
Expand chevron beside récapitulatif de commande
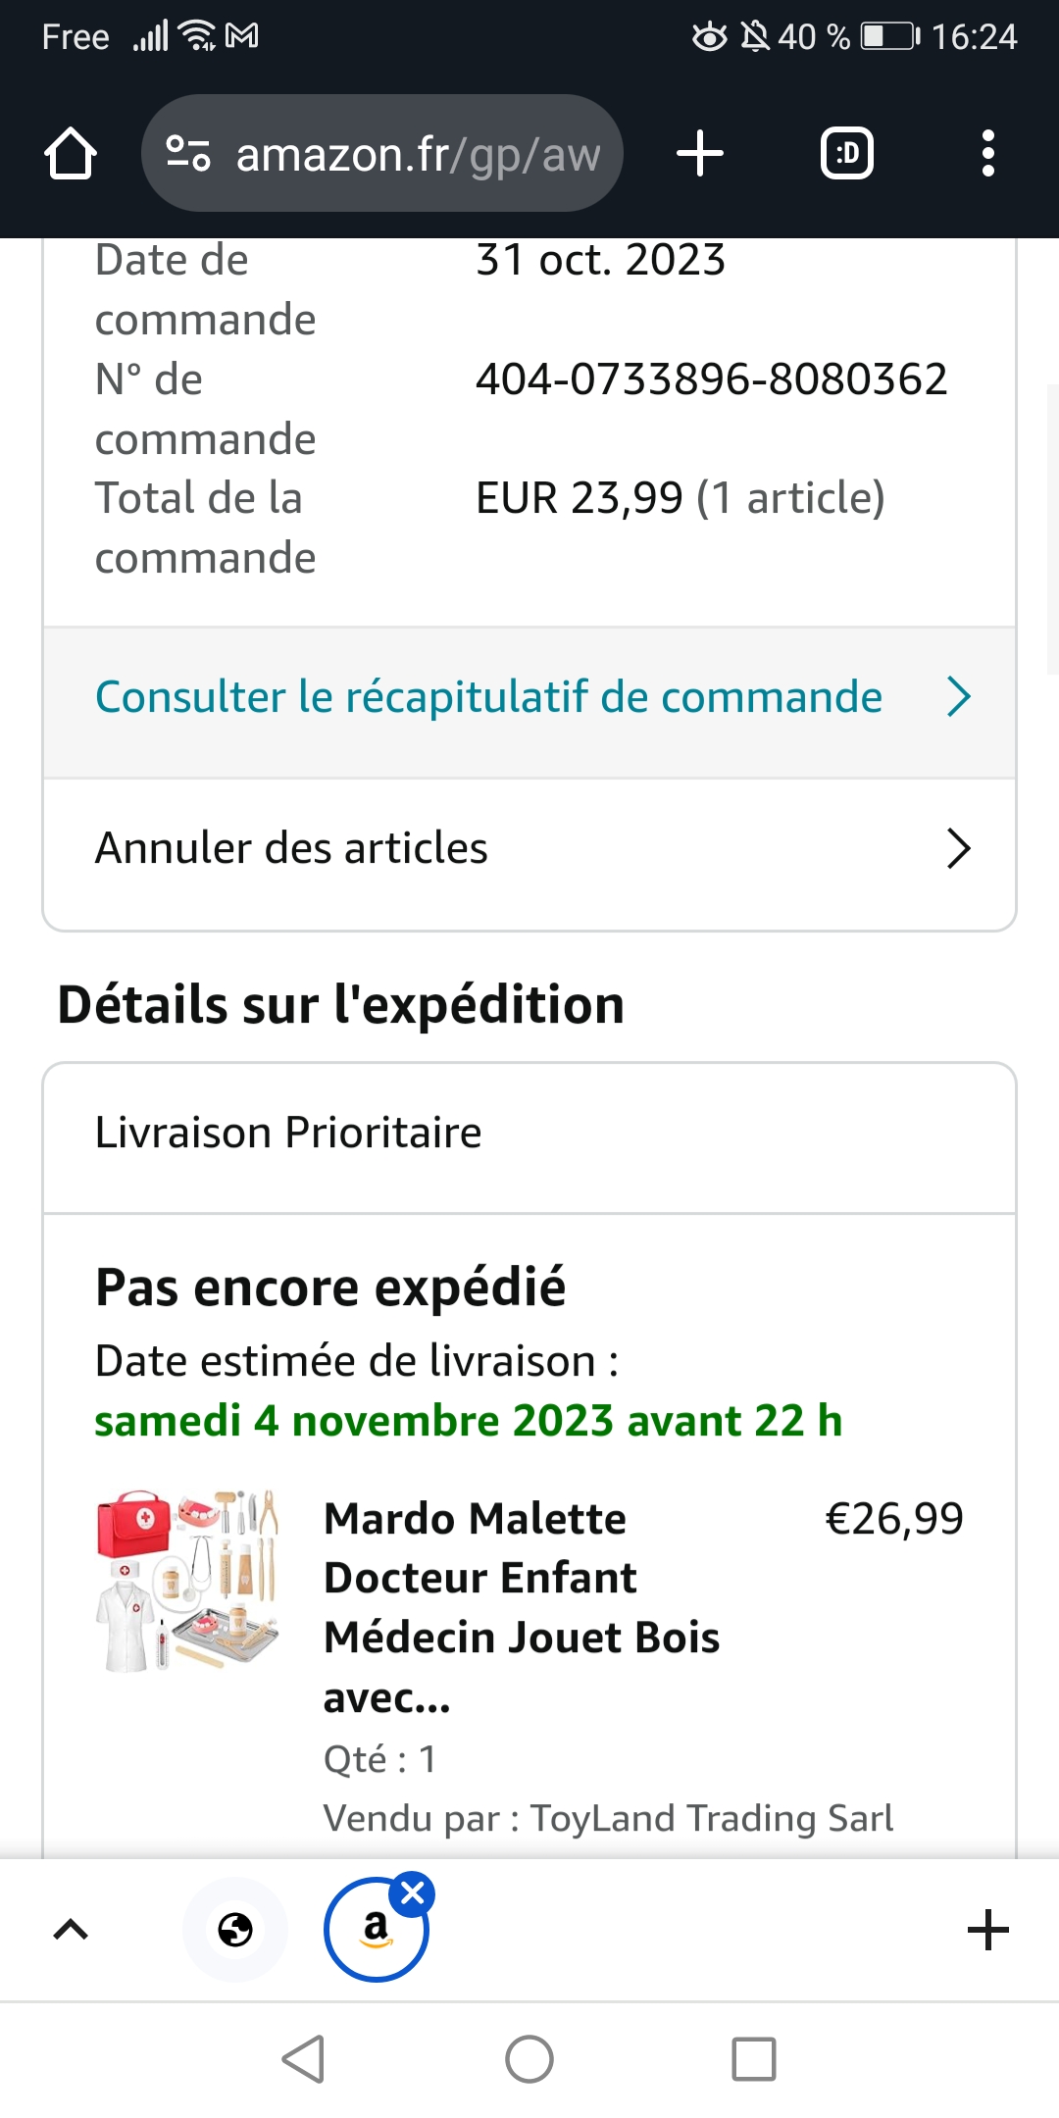coord(958,697)
